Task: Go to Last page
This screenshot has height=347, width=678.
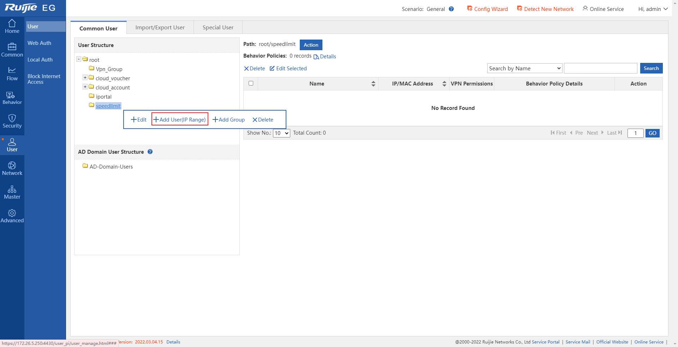Action: [x=614, y=133]
